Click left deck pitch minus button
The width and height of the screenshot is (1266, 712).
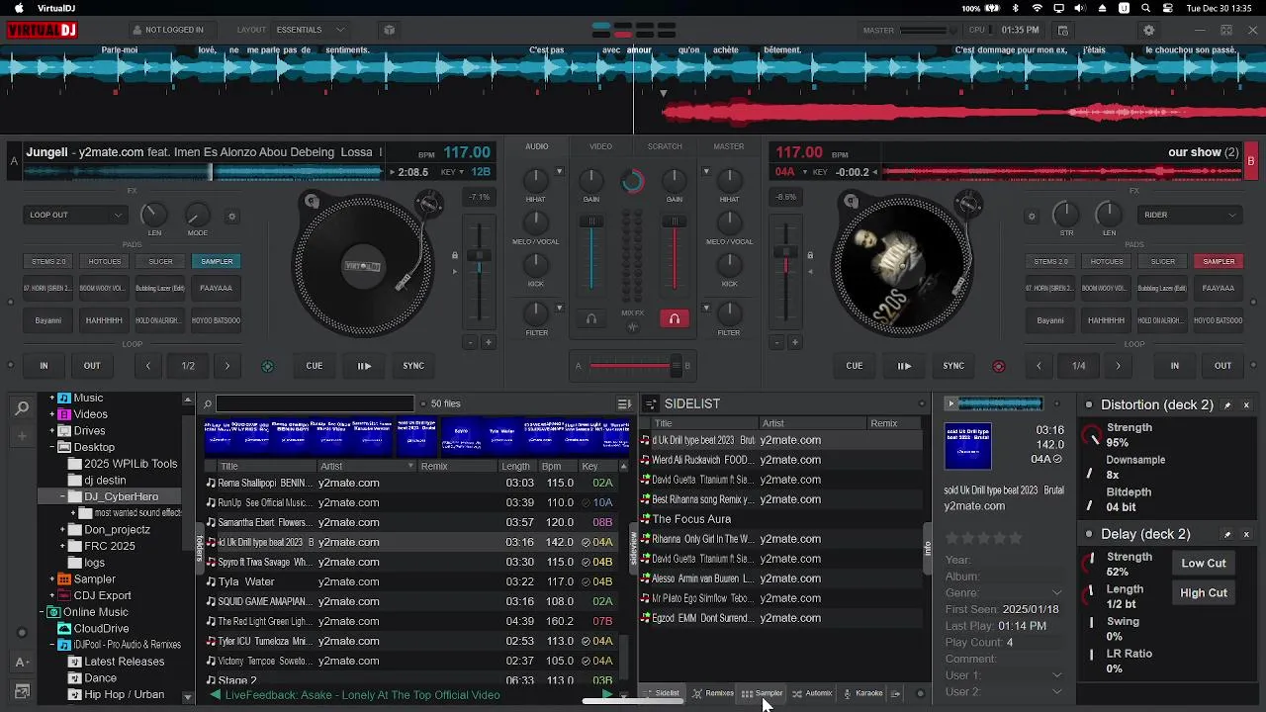coord(470,342)
